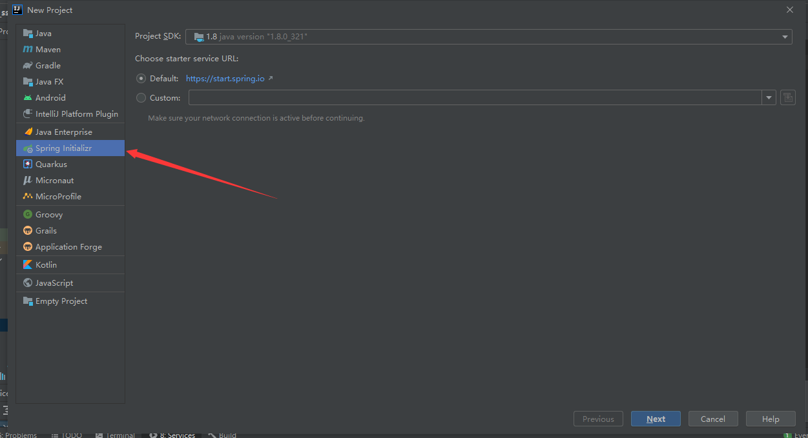Select the Custom starter URL radio button
Viewport: 808px width, 438px height.
(x=141, y=98)
